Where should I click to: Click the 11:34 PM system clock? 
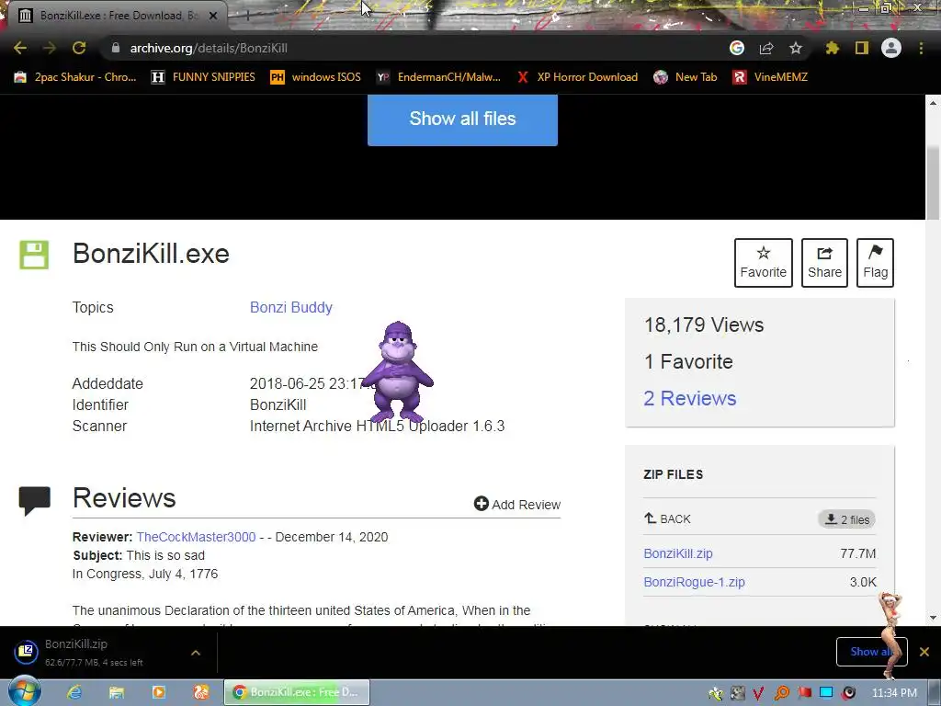click(x=894, y=693)
